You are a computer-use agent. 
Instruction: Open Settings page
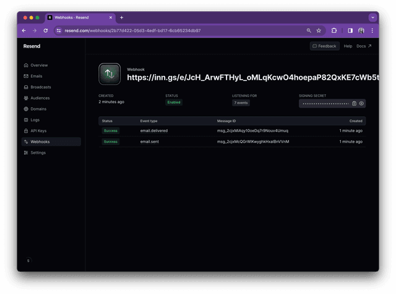(x=35, y=153)
